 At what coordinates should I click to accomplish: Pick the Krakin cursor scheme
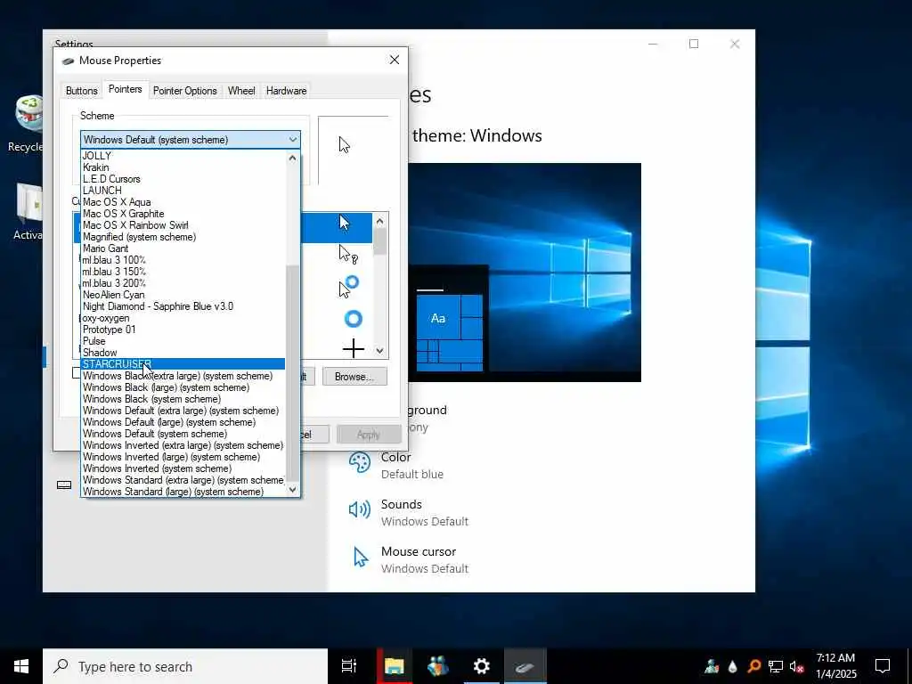183,167
